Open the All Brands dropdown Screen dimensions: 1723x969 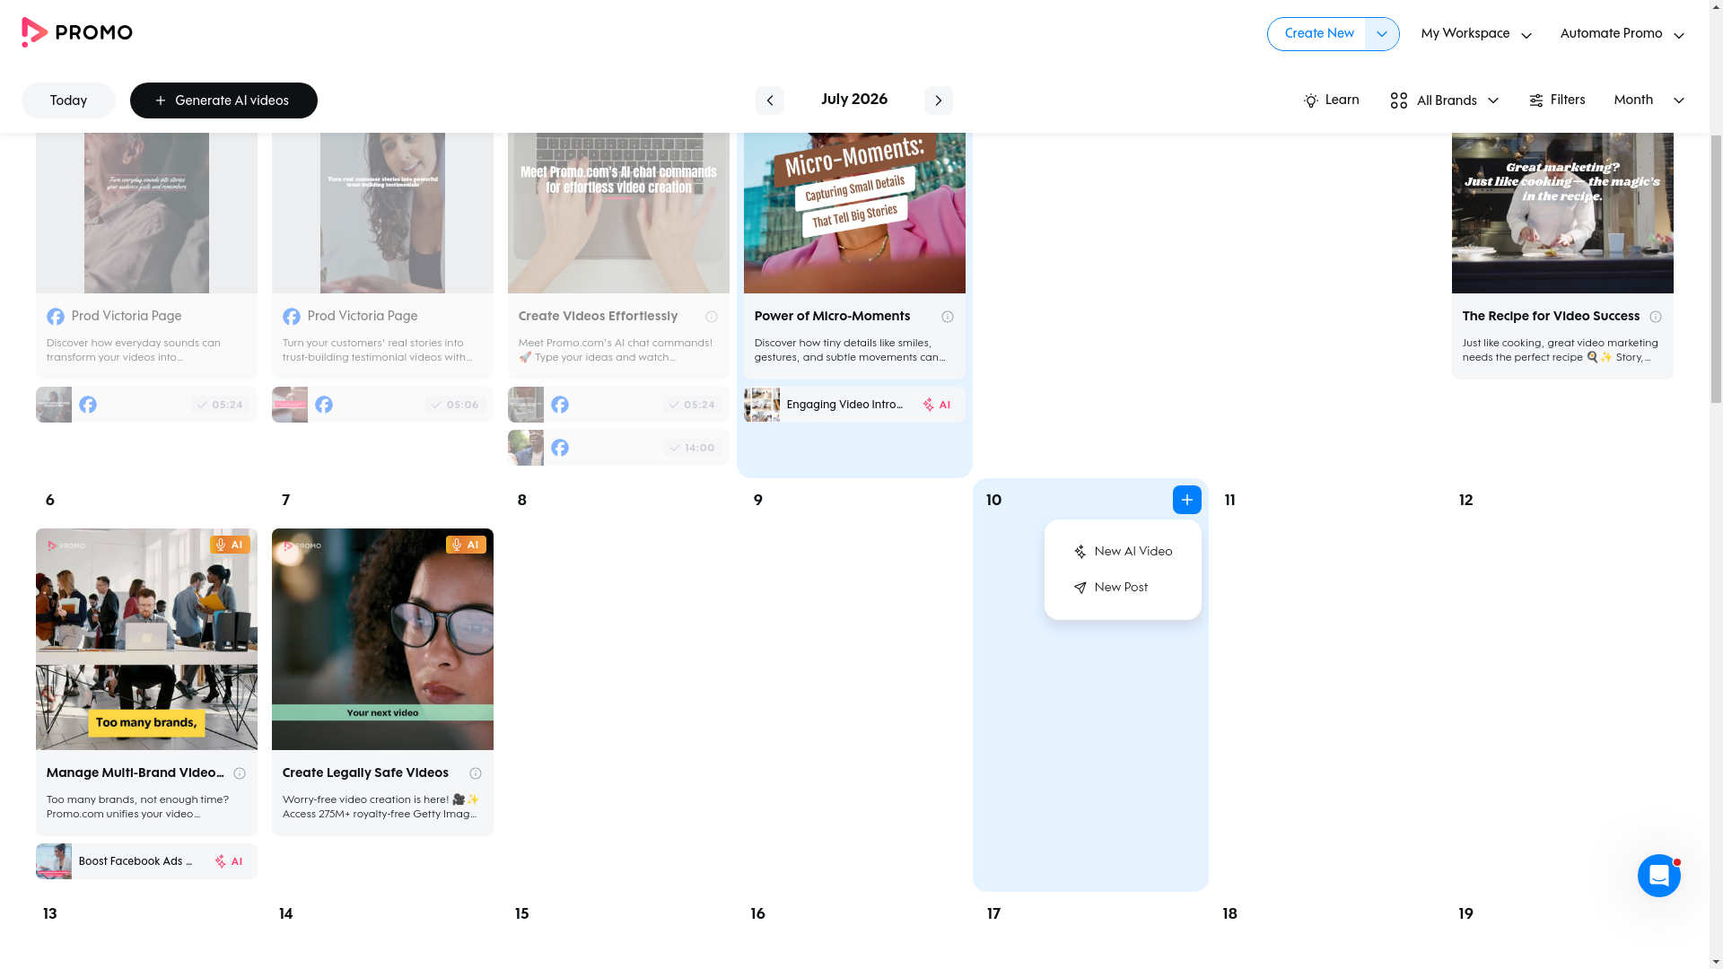click(1444, 100)
